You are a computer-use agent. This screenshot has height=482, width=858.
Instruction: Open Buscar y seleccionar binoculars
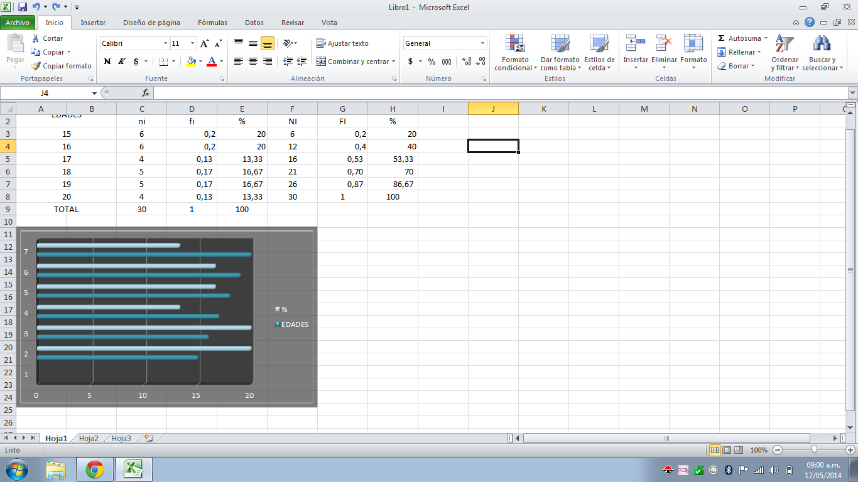coord(821,44)
